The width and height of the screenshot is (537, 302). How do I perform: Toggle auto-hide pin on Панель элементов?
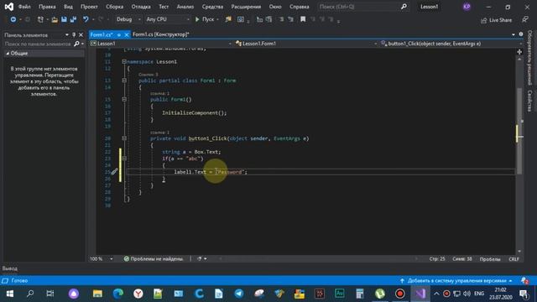[74, 35]
